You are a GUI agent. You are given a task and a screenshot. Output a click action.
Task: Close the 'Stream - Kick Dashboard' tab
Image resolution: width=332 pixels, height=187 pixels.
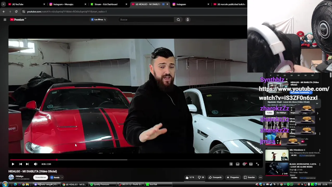[x=126, y=4]
